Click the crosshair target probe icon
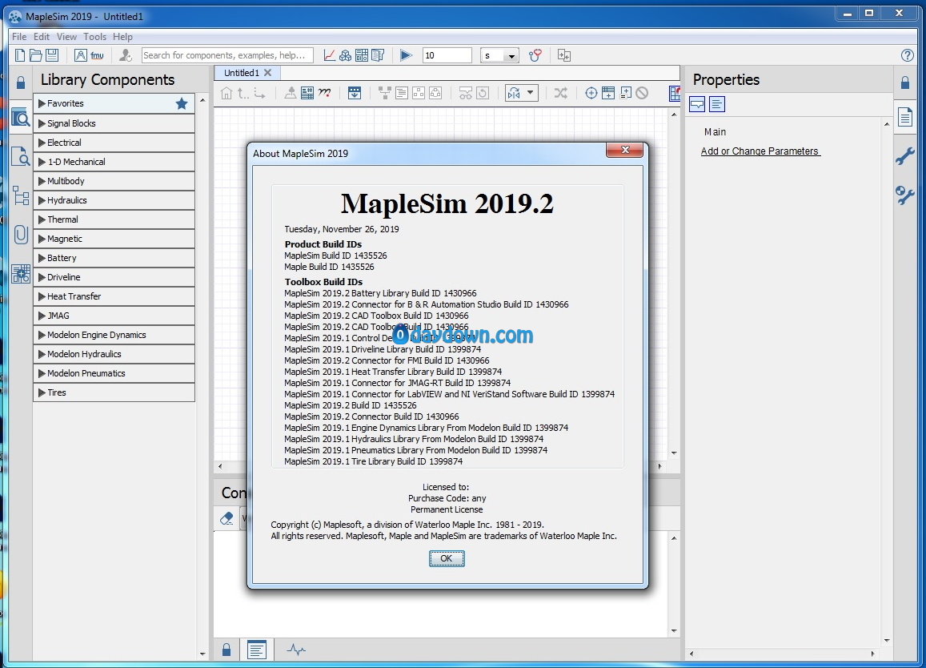This screenshot has width=926, height=668. click(591, 93)
